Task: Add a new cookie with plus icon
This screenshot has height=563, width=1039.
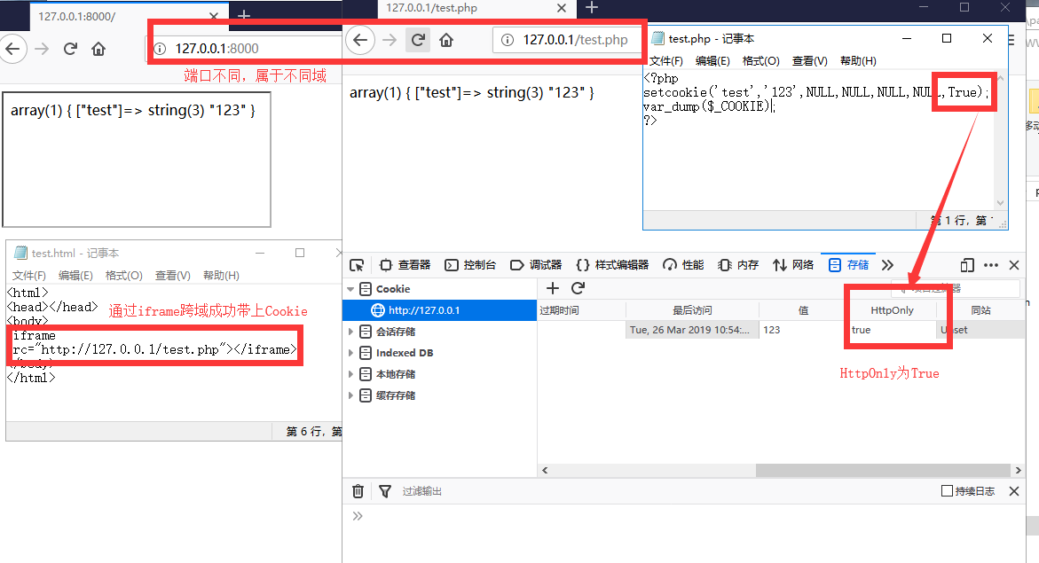Action: click(x=553, y=288)
